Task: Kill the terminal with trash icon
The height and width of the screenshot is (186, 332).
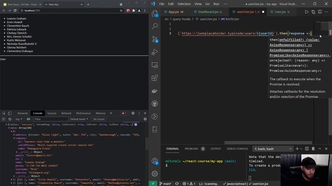Action: 313,149
